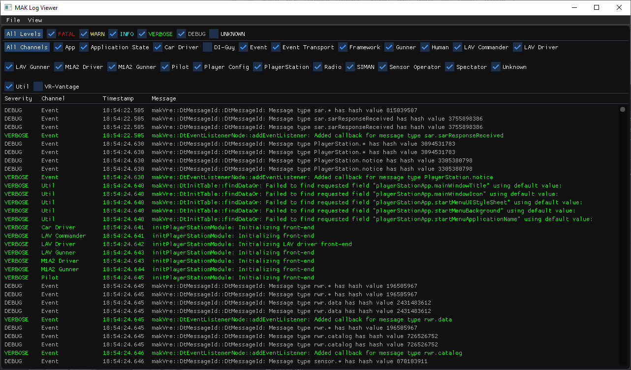Screen dimensions: 631x370
Task: Toggle the Radio channel checkbox
Action: tap(317, 67)
